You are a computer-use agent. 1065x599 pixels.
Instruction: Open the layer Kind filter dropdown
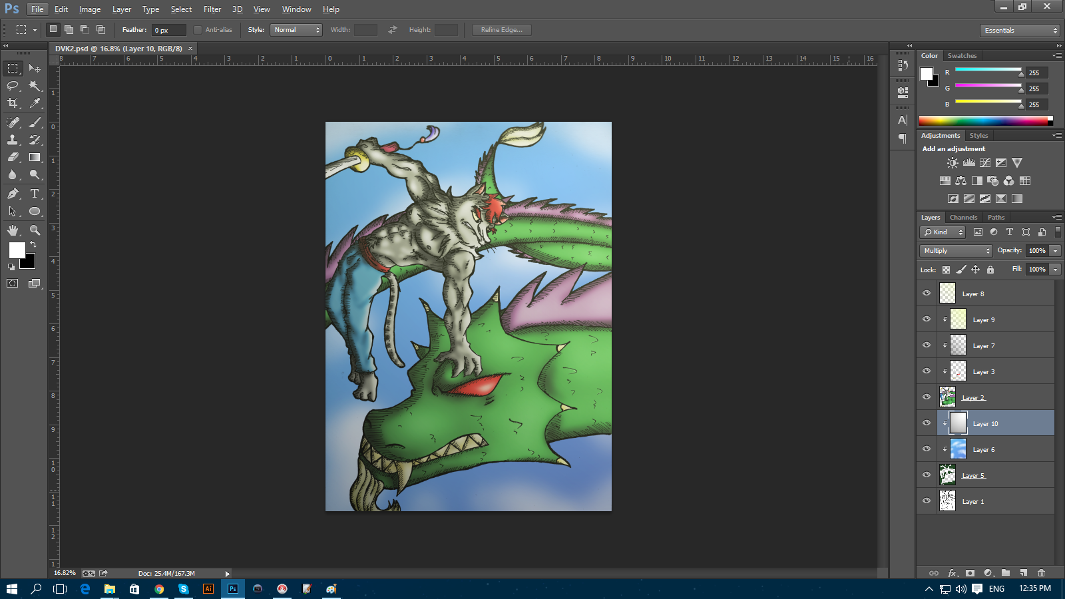pyautogui.click(x=943, y=232)
